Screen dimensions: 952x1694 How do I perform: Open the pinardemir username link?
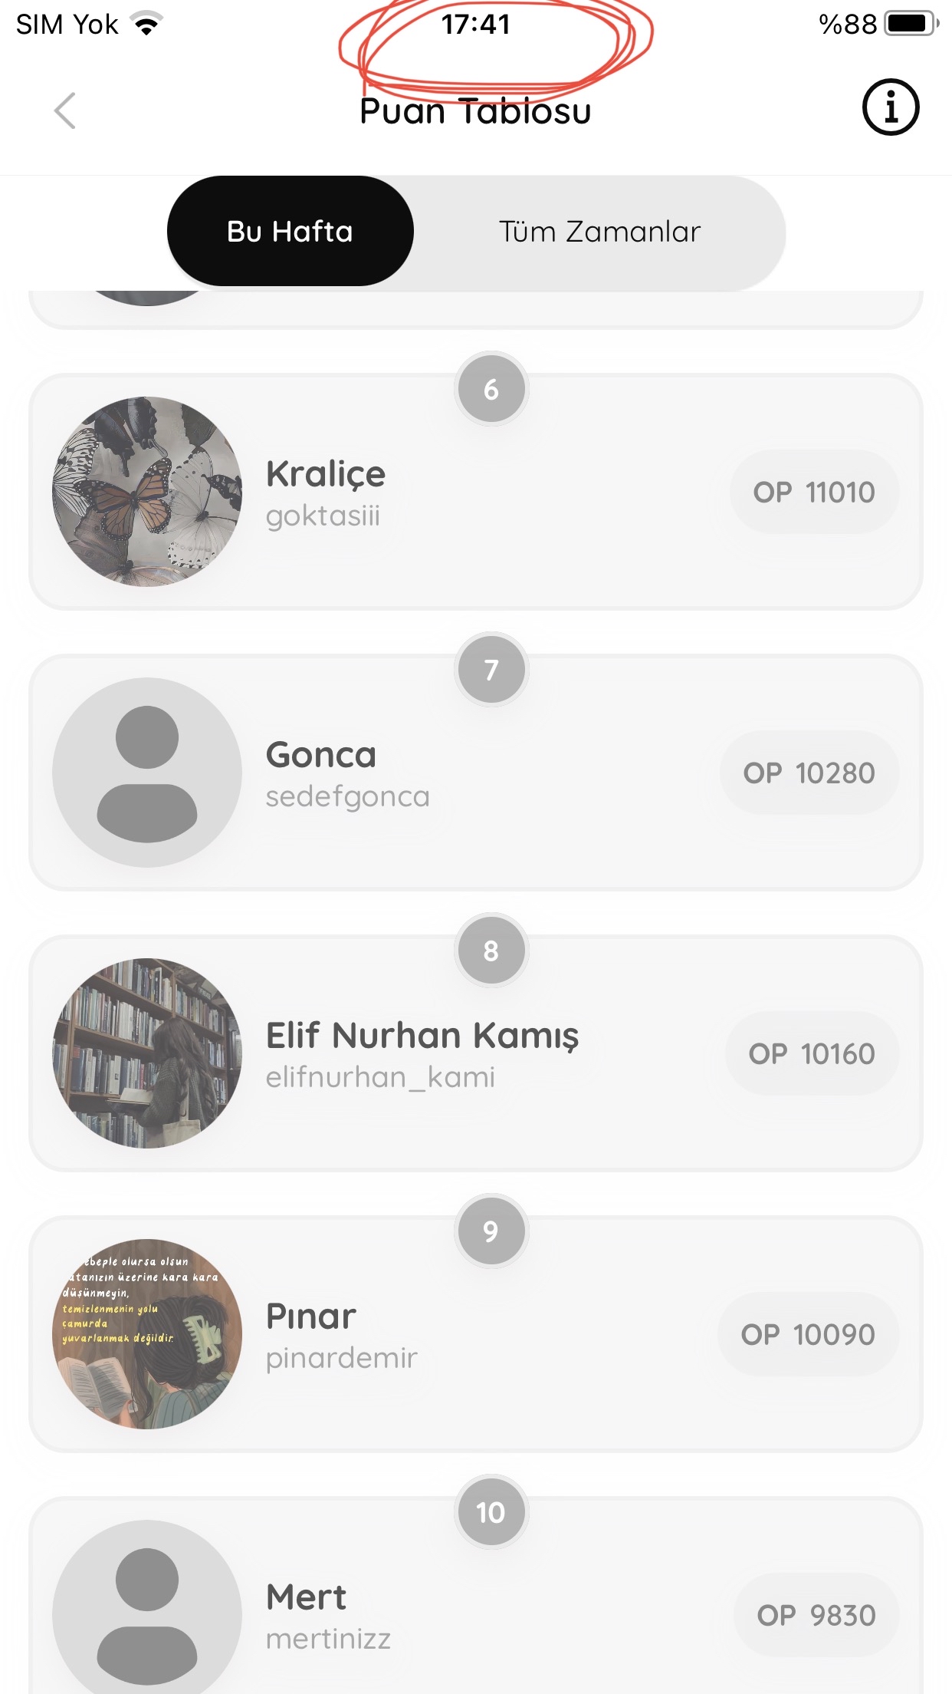pos(342,1358)
